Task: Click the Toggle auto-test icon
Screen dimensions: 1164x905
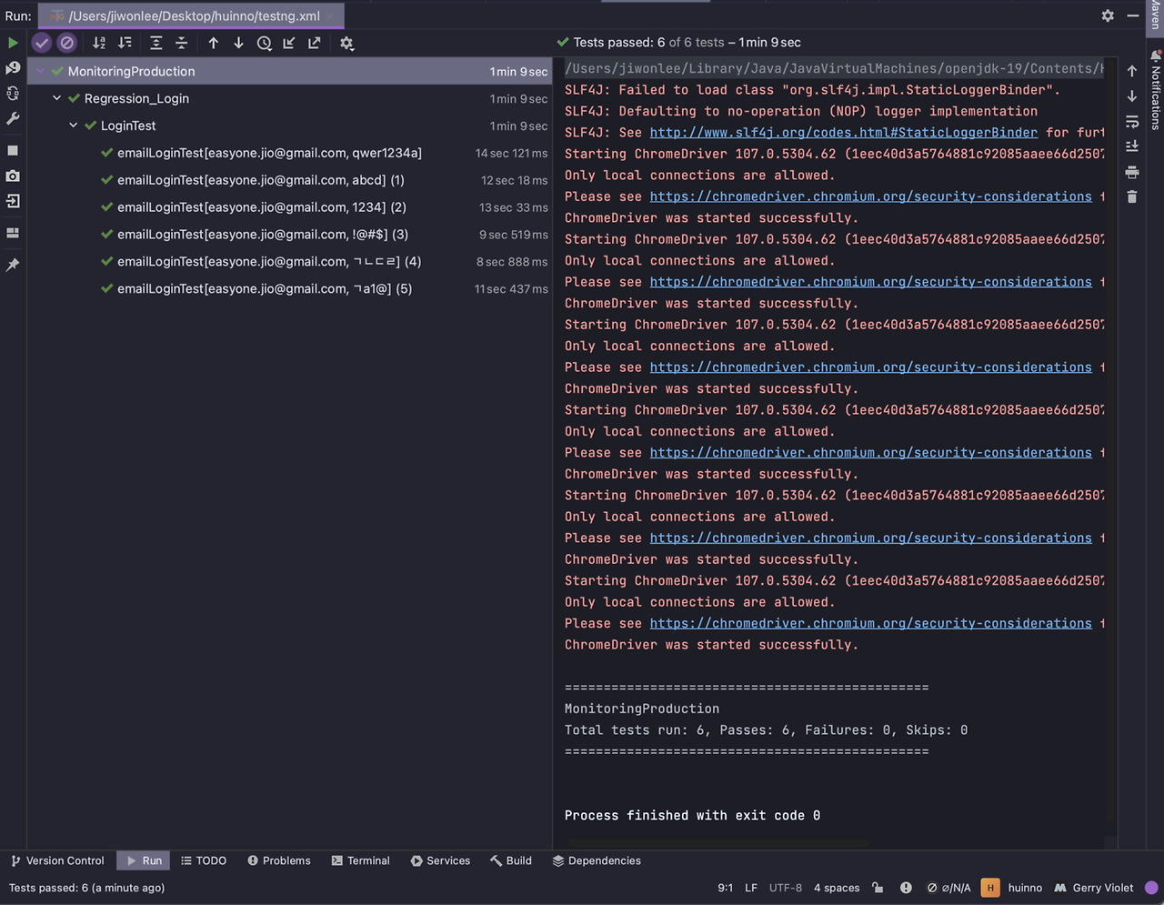Action: pyautogui.click(x=13, y=94)
